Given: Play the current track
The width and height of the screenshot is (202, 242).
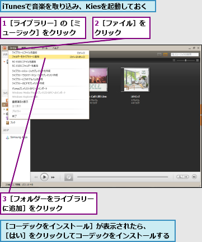Looking at the screenshot, I should click(x=44, y=177).
